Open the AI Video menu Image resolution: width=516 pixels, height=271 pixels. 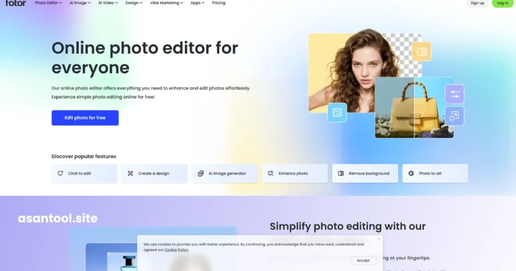point(108,3)
